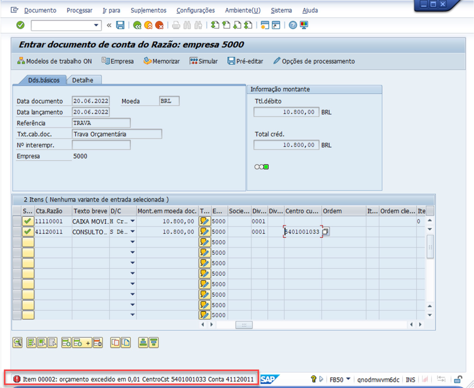Open the Documento menu
The height and width of the screenshot is (388, 474).
click(40, 10)
